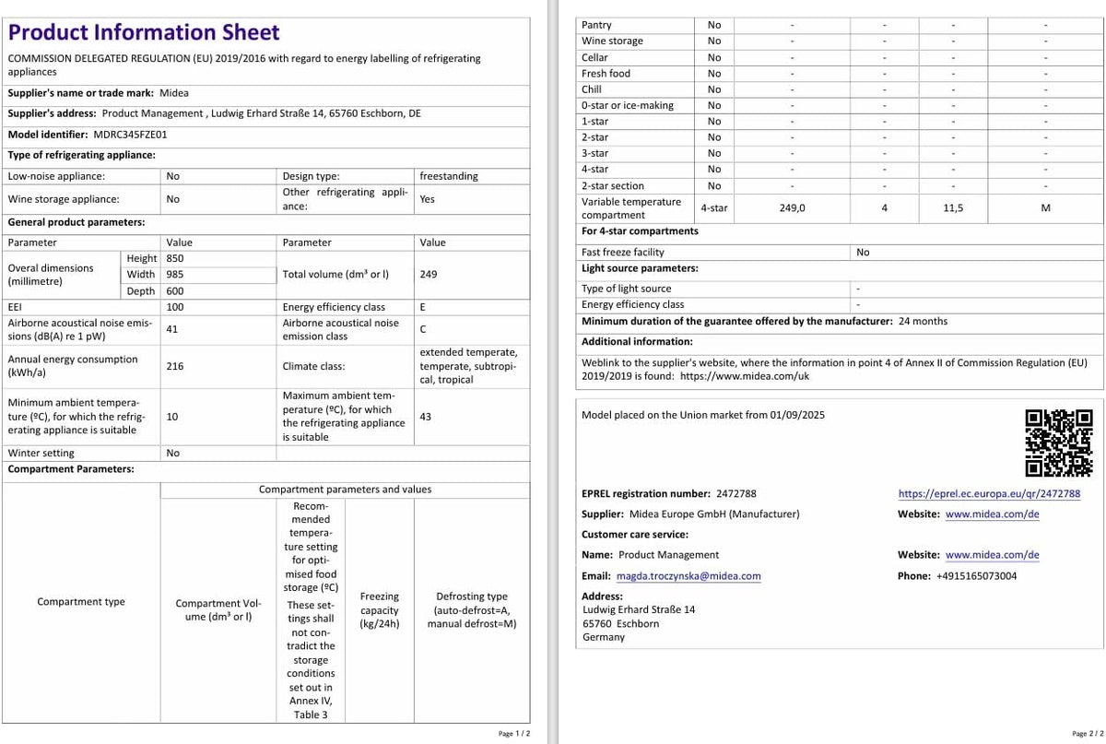Viewport: 1106px width, 744px height.
Task: Open the EPREL QR link 2472788
Action: pyautogui.click(x=989, y=493)
